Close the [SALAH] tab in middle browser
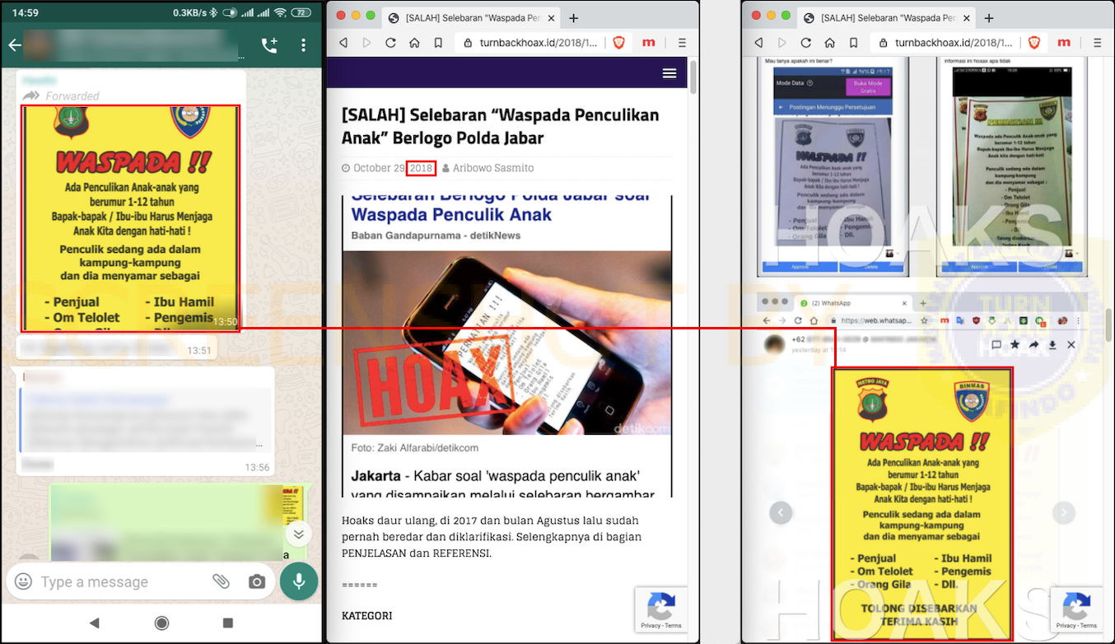The image size is (1115, 644). pyautogui.click(x=551, y=17)
